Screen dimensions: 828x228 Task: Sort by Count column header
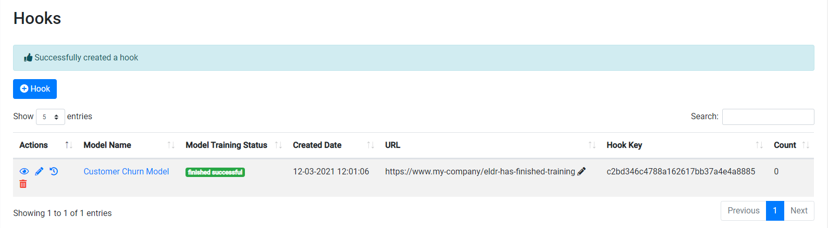pos(806,145)
